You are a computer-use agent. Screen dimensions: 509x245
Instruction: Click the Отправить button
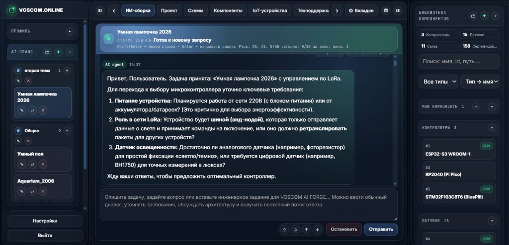[x=381, y=229]
